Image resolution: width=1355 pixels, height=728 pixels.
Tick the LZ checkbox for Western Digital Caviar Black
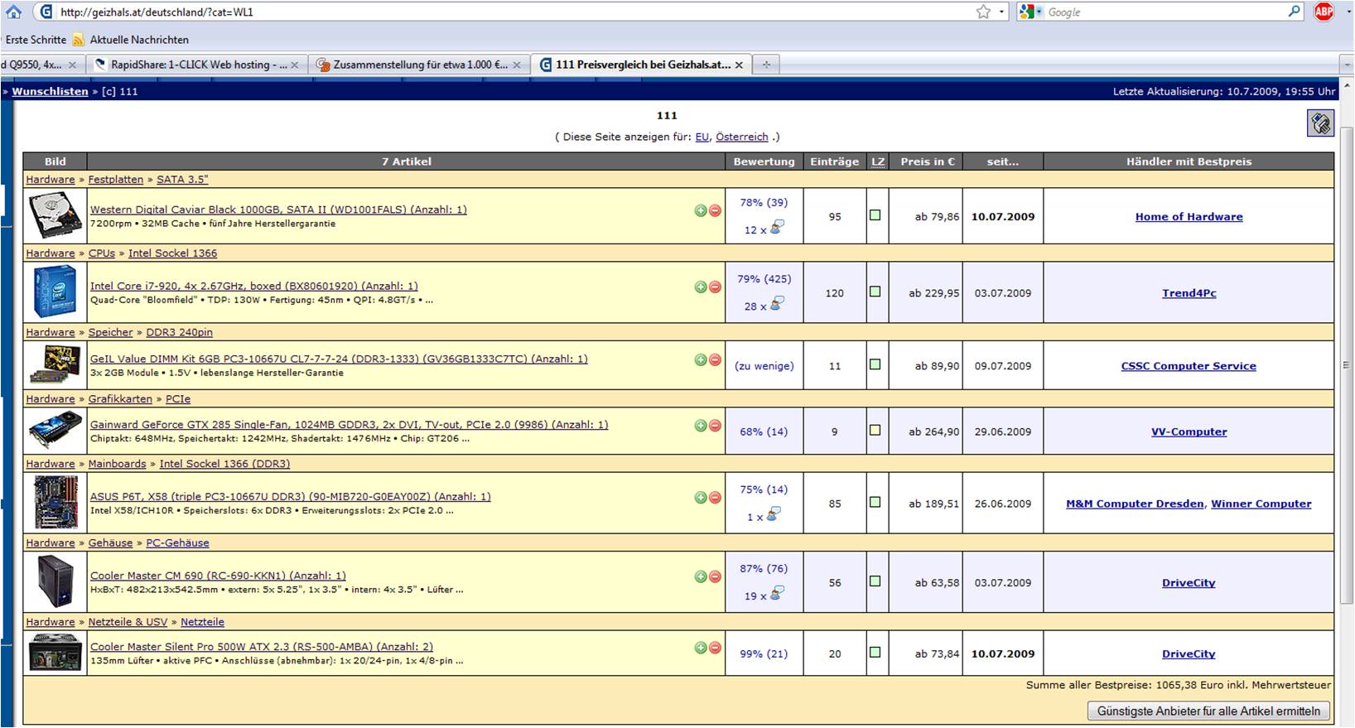point(875,215)
